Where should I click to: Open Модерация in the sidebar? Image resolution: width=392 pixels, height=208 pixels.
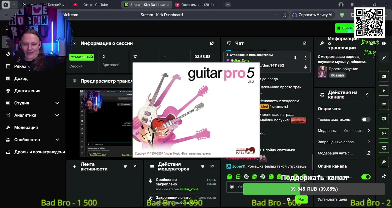pos(26,127)
